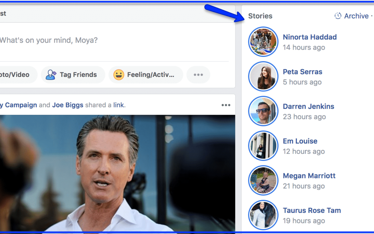Click the Taurus Rose Tam name link
Screen dimensions: 374x234
tap(312, 210)
